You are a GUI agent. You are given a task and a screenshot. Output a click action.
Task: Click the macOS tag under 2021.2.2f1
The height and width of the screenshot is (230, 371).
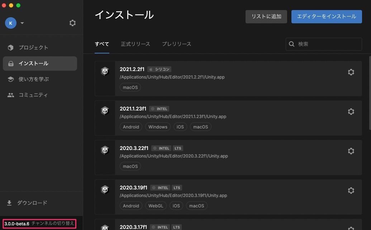130,87
